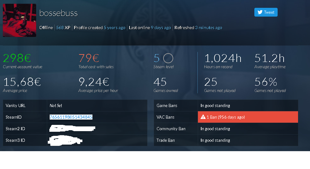
Task: Click the 1 Ban (956 days ago) cell
Action: (x=248, y=117)
